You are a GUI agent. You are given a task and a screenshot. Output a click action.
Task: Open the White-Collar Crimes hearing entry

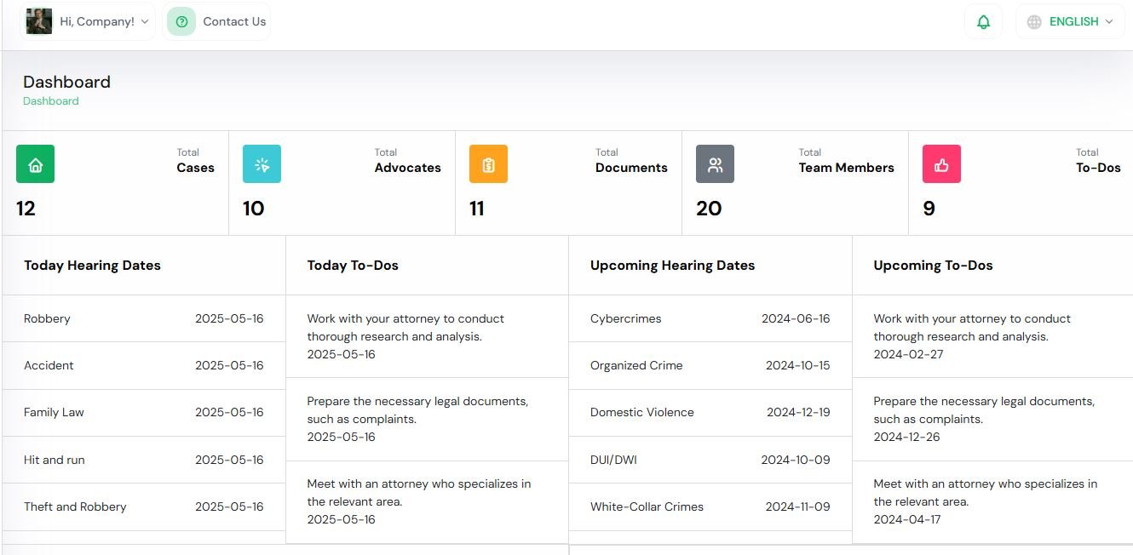coord(710,506)
